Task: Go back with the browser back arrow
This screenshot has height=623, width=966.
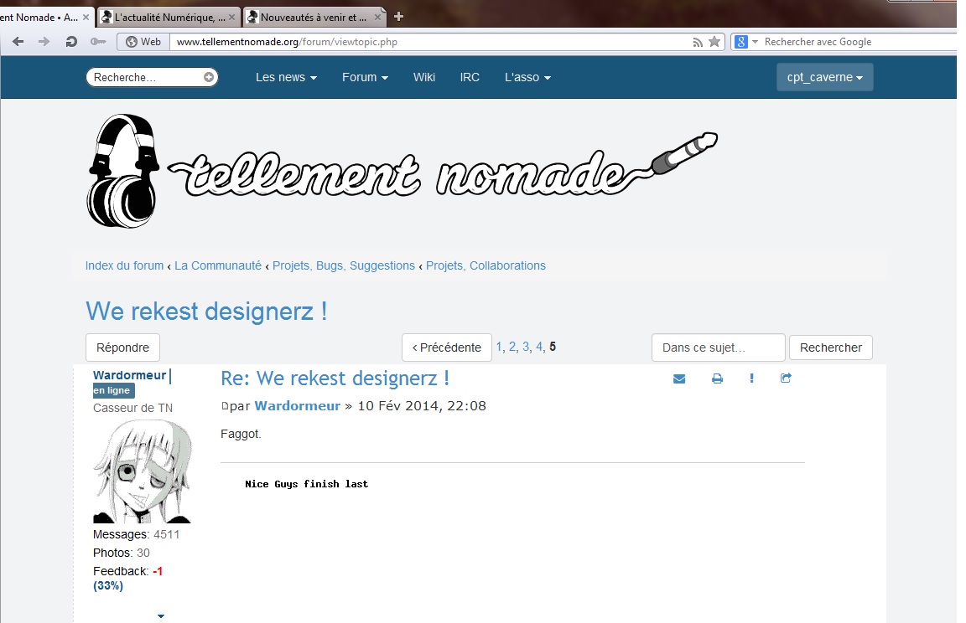Action: [x=18, y=42]
